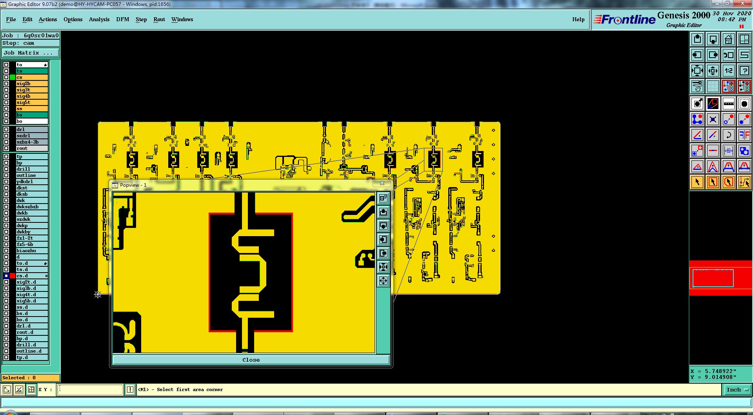
Task: Open the Windows menu
Action: click(x=182, y=19)
